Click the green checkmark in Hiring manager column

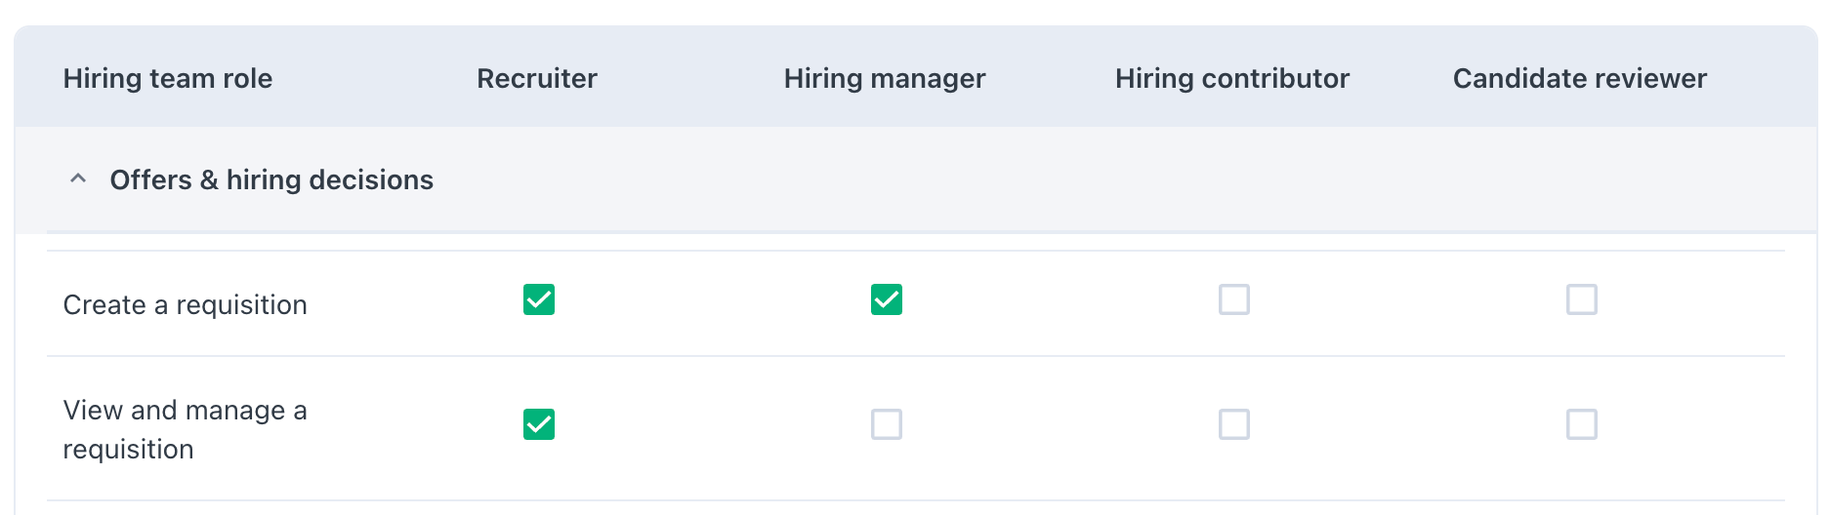click(x=887, y=299)
